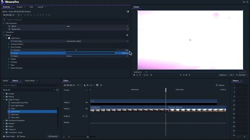Mute the Audio 1 track

[x=83, y=116]
